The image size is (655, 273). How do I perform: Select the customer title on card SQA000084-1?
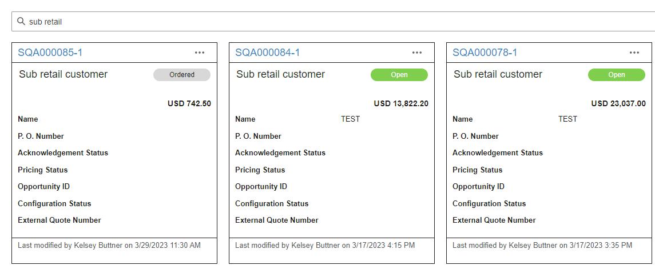(x=280, y=74)
